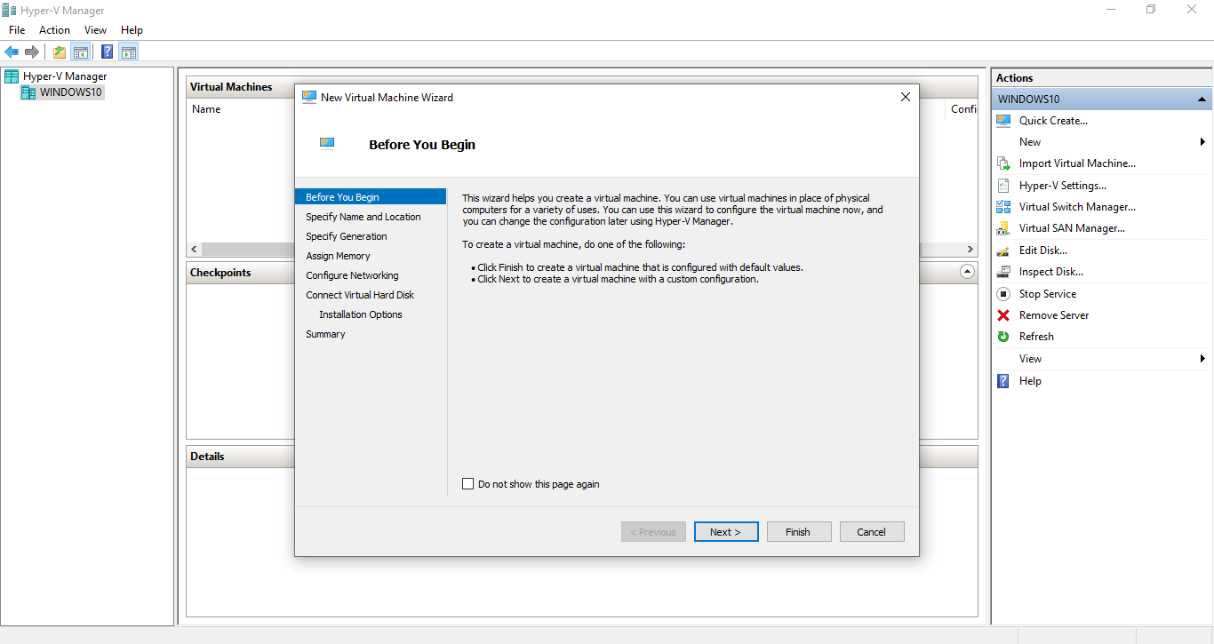Screen dimensions: 1214x644
Task: Open the Help menu
Action: pos(132,29)
